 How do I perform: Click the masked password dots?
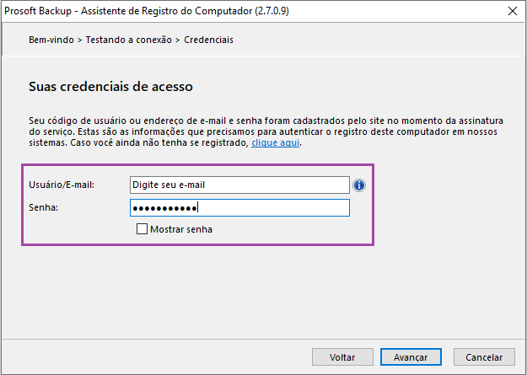tap(164, 208)
